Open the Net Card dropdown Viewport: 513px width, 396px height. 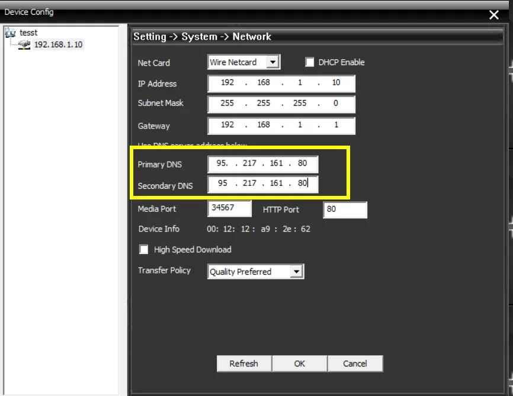click(273, 62)
